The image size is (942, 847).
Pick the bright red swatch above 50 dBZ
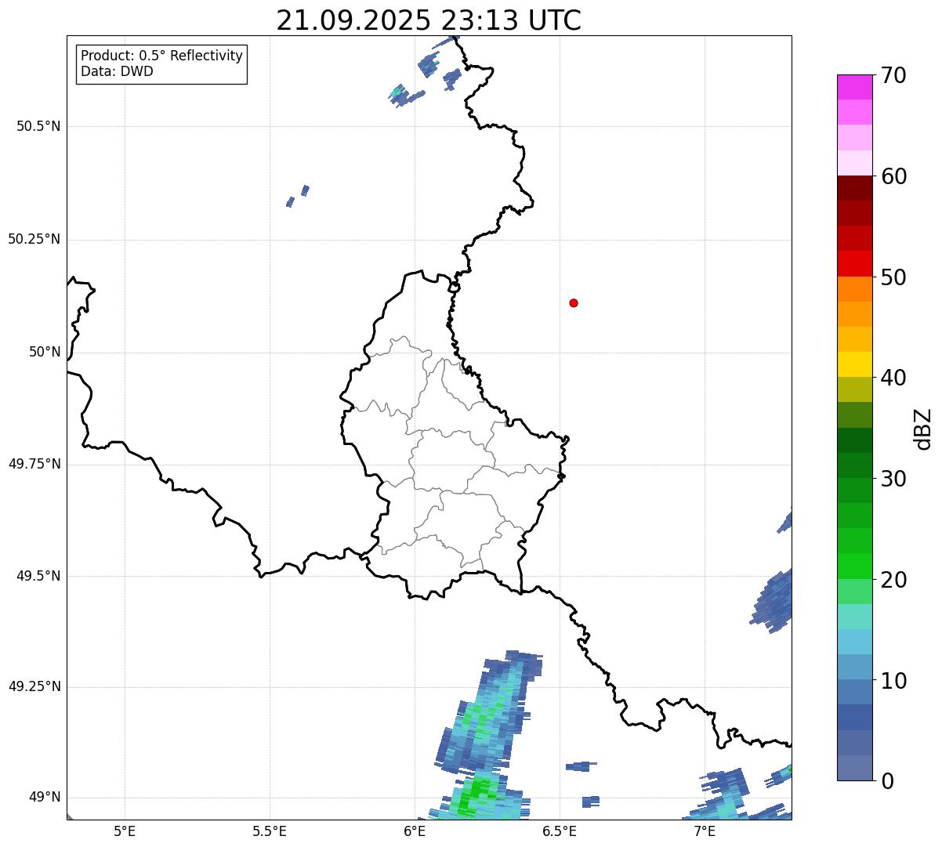tap(853, 263)
